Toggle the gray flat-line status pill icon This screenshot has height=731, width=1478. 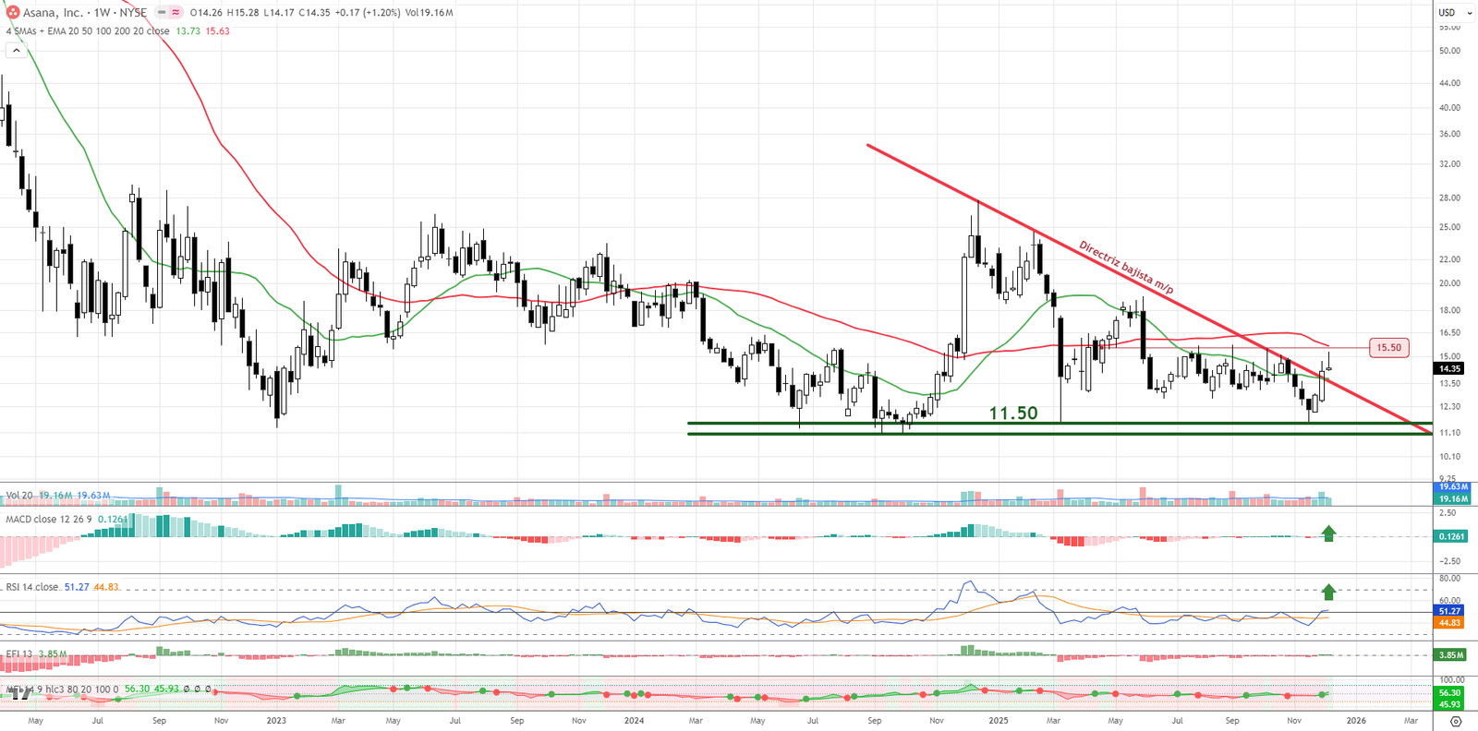162,13
